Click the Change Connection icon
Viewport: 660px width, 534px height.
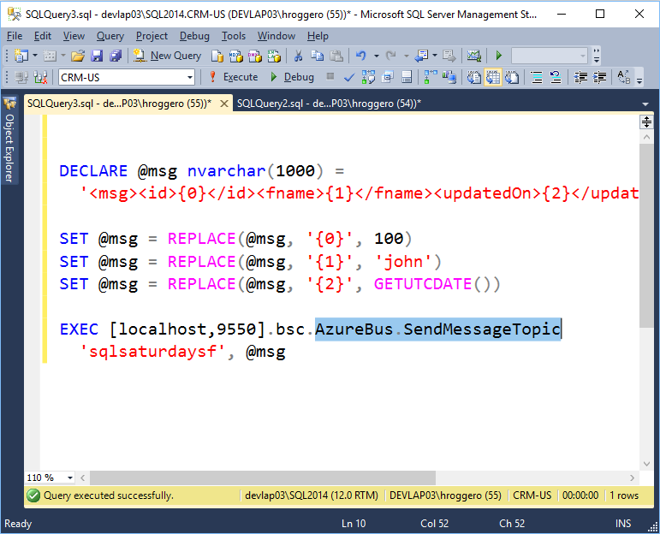(x=40, y=77)
